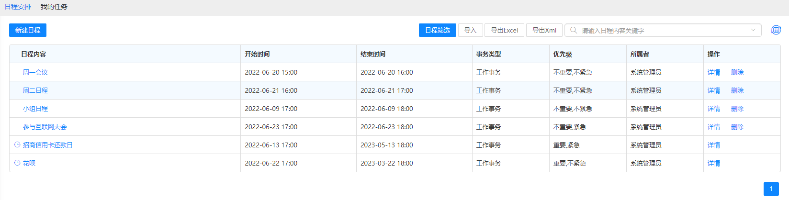Open the 周一会议 schedule link
The image size is (789, 200).
35,72
